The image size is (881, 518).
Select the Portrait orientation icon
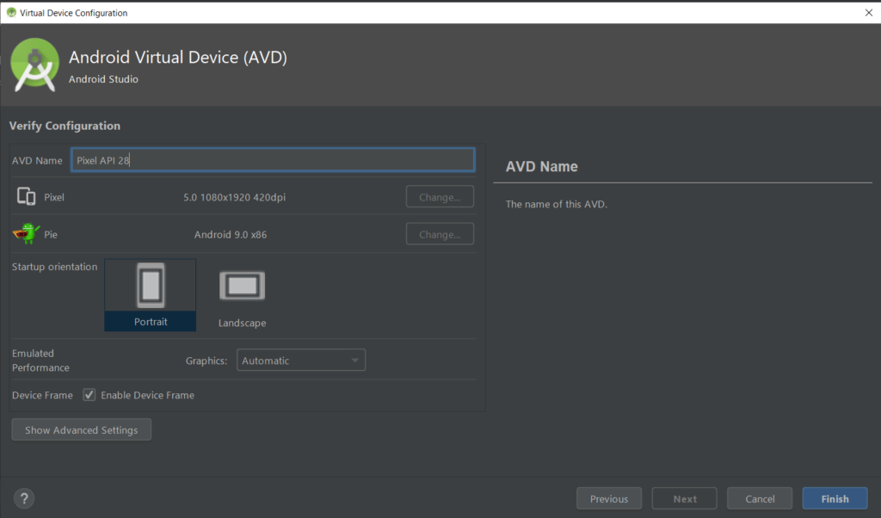150,286
